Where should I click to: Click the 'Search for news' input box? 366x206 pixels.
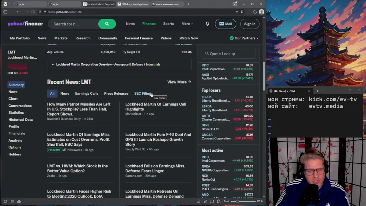pos(73,24)
